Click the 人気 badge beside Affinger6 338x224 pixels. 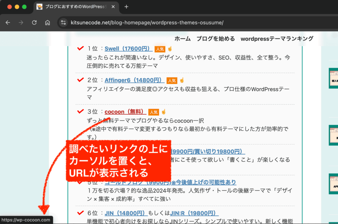[x=172, y=81]
